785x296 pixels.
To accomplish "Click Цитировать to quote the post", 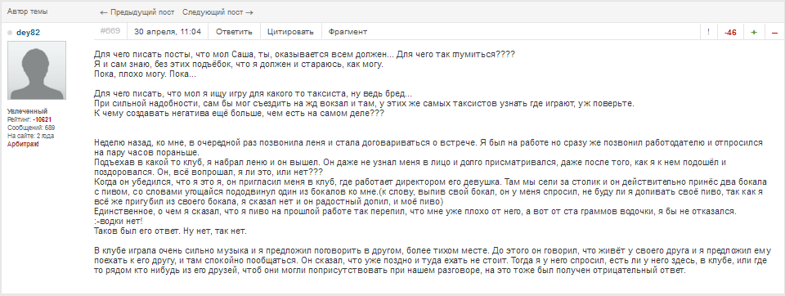I will (291, 32).
